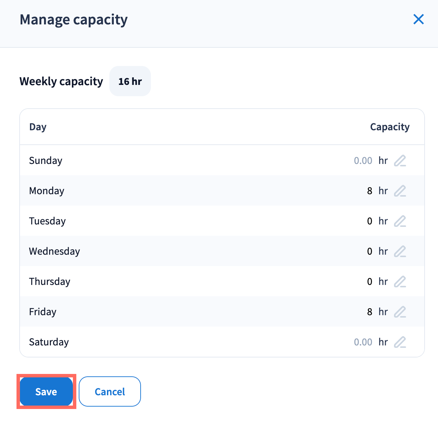Click the edit pencil for Sunday capacity
The width and height of the screenshot is (438, 431).
[400, 161]
